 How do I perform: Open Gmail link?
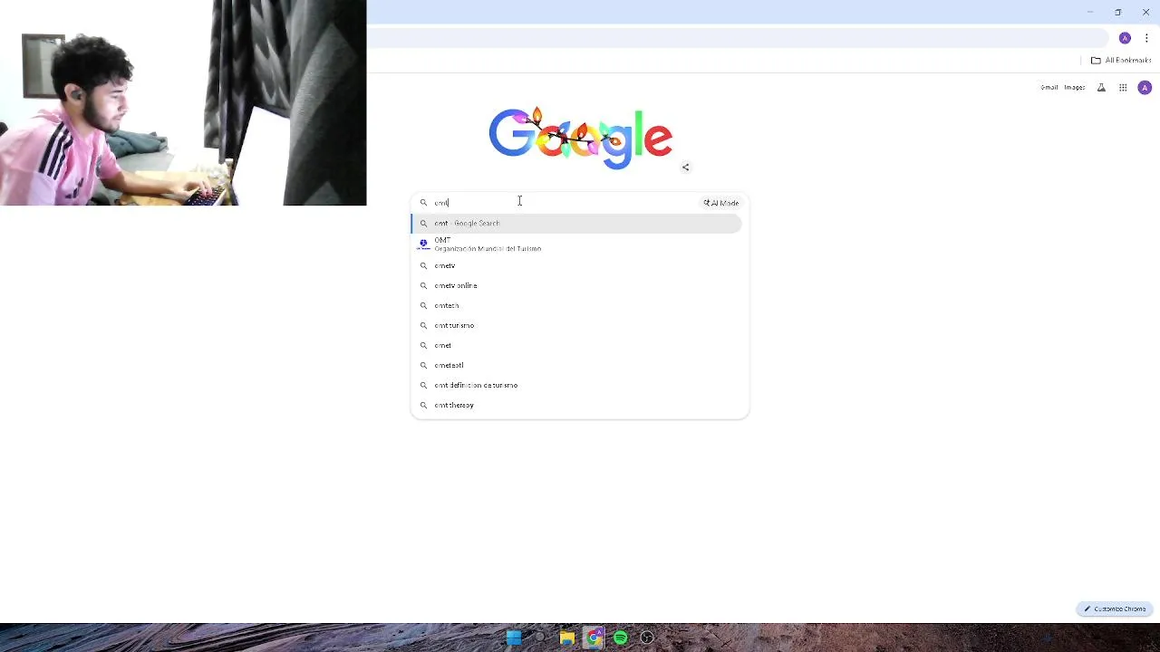coord(1049,88)
